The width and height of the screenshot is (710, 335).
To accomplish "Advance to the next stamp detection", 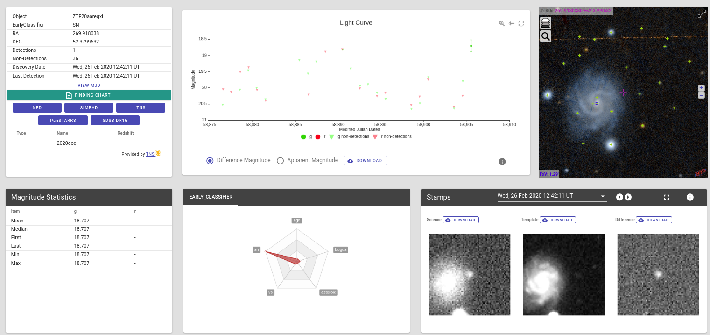I will [x=628, y=197].
